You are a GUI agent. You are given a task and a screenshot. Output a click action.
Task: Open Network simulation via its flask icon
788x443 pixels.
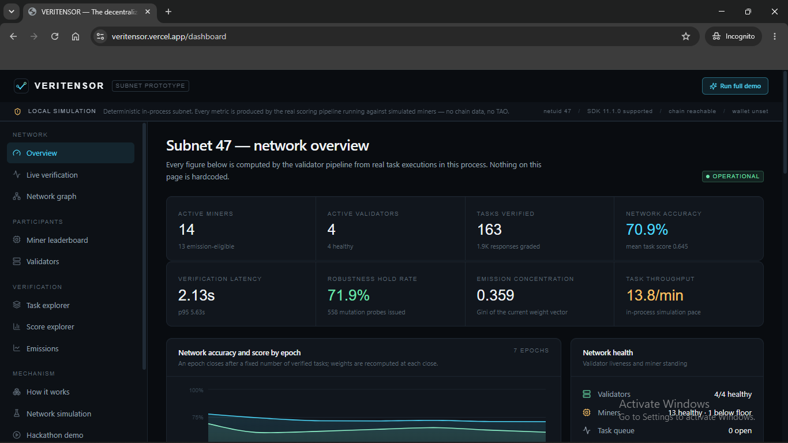click(17, 414)
